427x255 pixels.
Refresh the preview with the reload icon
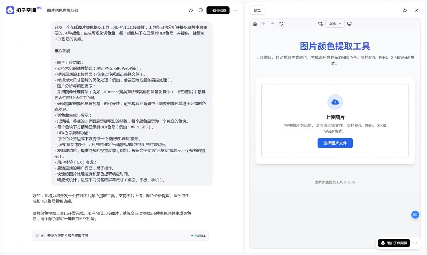pos(281,23)
